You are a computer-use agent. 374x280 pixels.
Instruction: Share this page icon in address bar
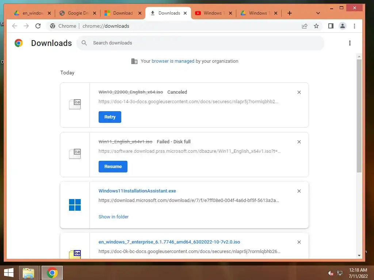[305, 26]
